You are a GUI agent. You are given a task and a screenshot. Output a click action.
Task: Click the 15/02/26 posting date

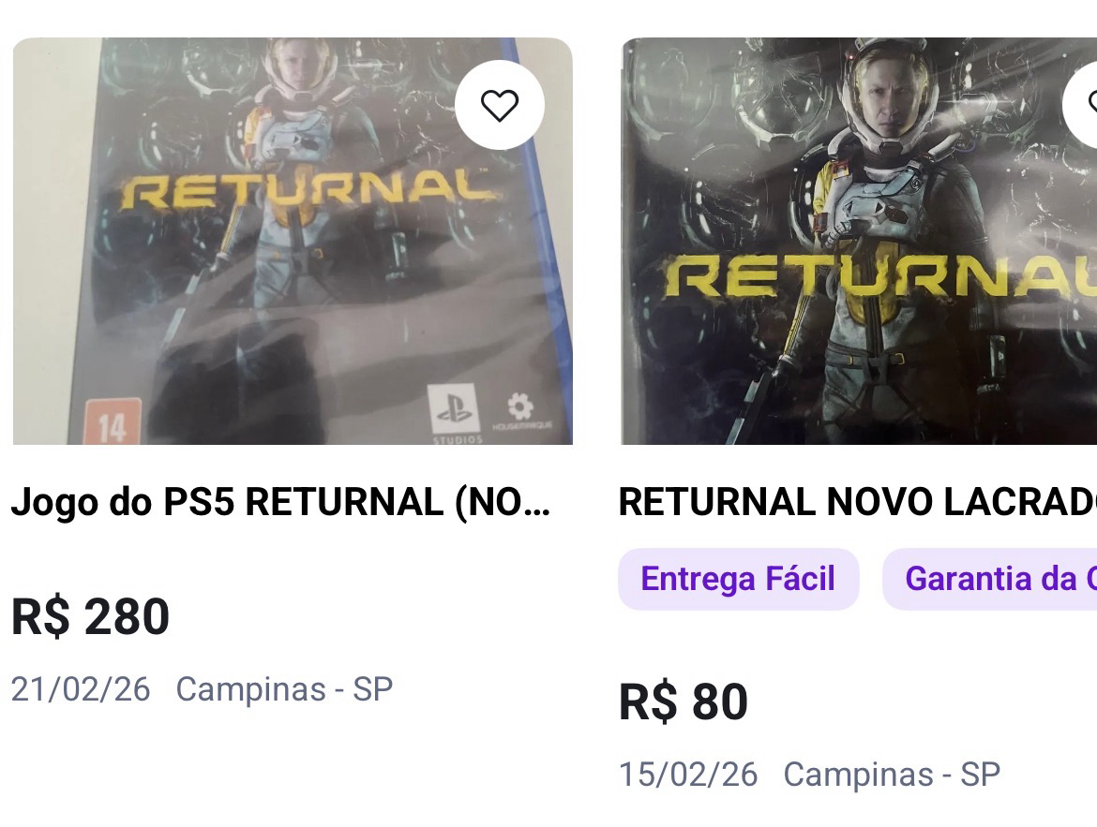coord(688,775)
